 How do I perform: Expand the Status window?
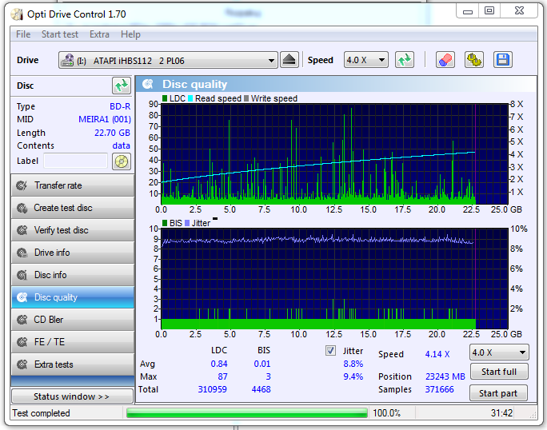(72, 396)
